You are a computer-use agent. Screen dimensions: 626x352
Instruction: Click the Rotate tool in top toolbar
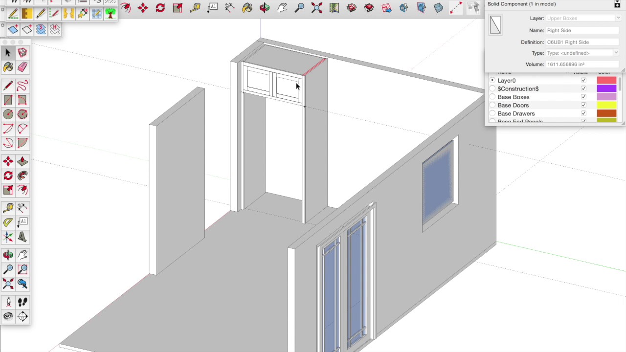[160, 7]
